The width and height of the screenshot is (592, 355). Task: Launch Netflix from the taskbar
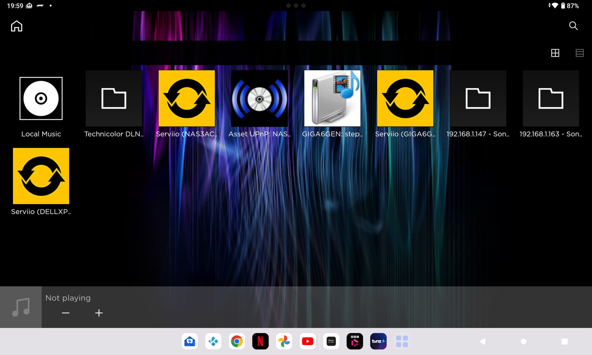pos(260,341)
